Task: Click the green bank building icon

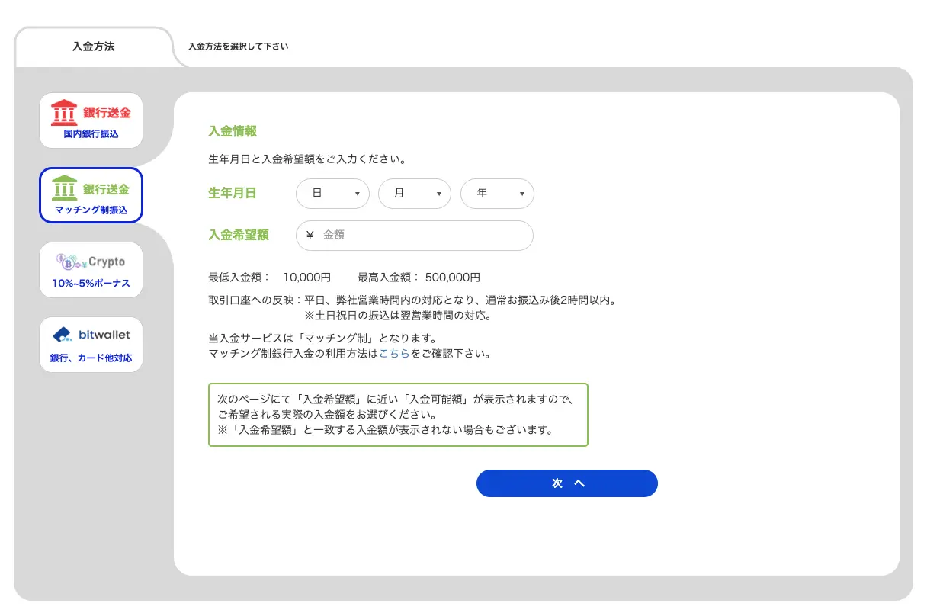Action: [x=64, y=188]
